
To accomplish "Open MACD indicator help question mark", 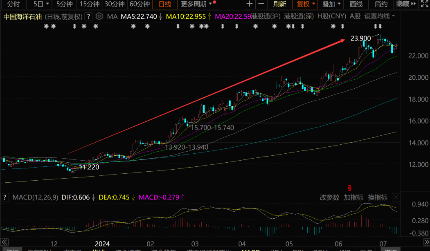I will 5,197.
